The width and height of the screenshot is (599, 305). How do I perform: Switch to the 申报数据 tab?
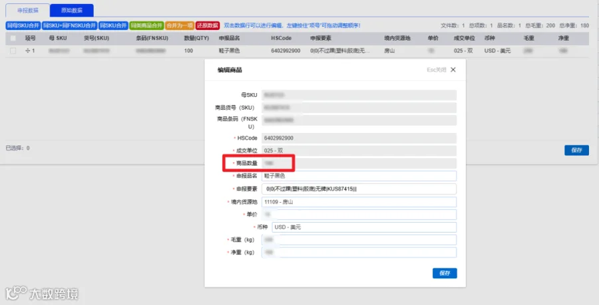[x=28, y=10]
